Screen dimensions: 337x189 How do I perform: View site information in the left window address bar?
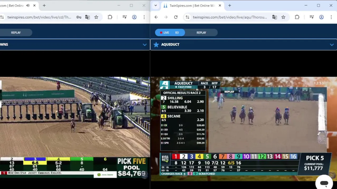[2, 17]
